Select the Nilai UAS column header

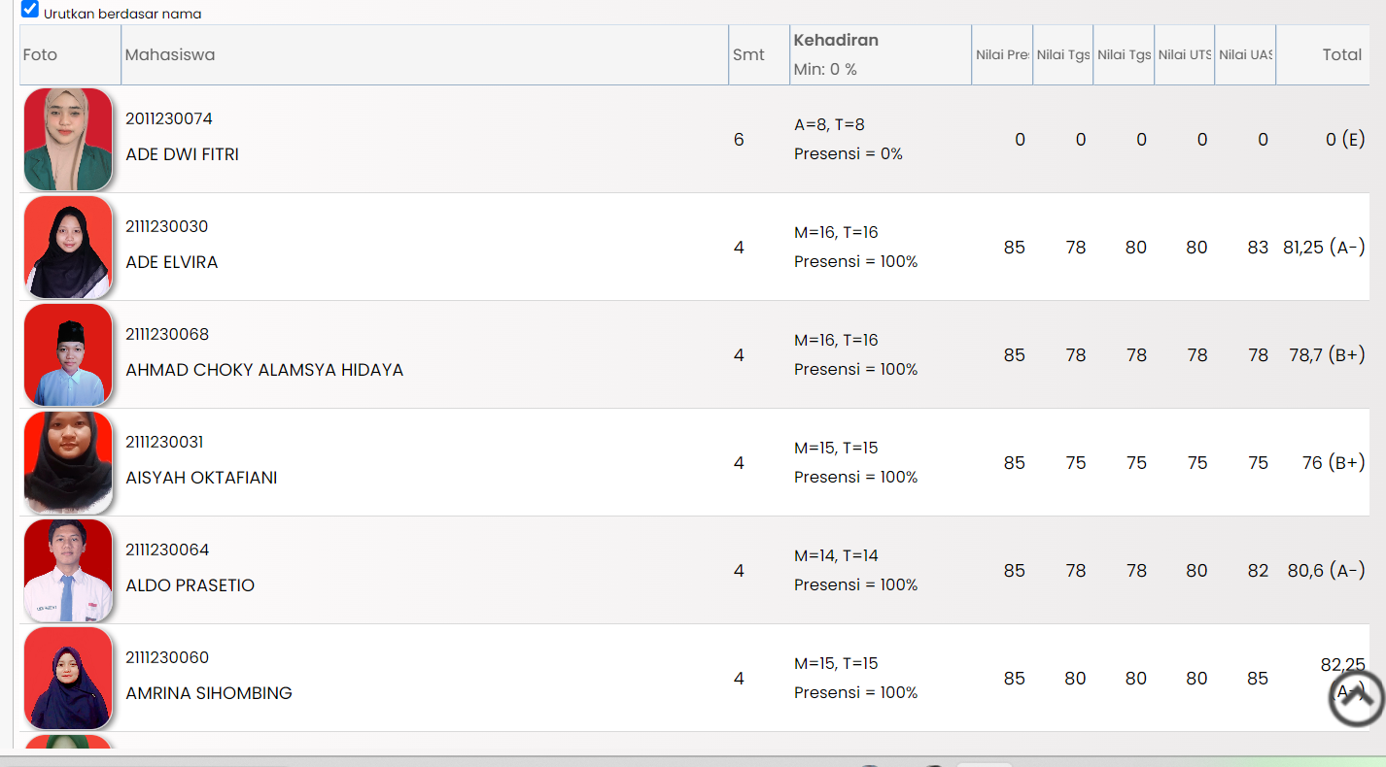click(1245, 55)
